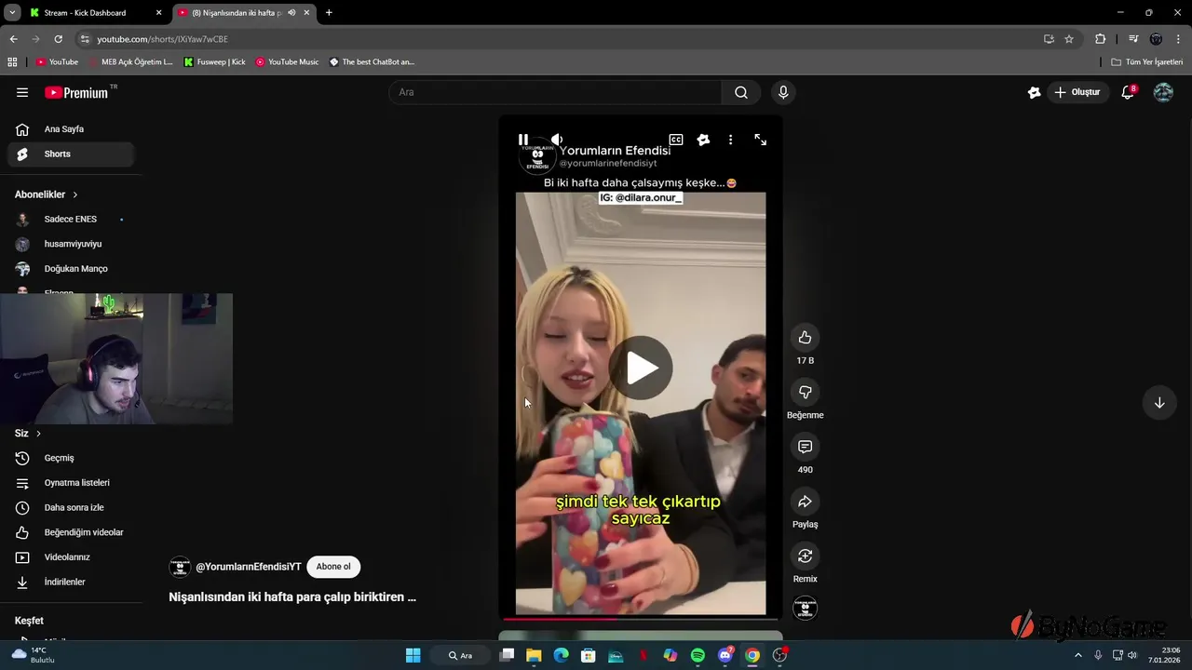Image resolution: width=1192 pixels, height=670 pixels.
Task: Open the husamviyuviyu subscription
Action: point(71,244)
